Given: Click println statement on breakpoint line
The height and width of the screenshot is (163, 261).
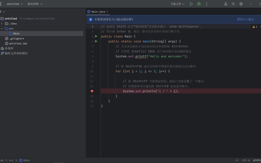Looking at the screenshot, I should tap(151, 91).
